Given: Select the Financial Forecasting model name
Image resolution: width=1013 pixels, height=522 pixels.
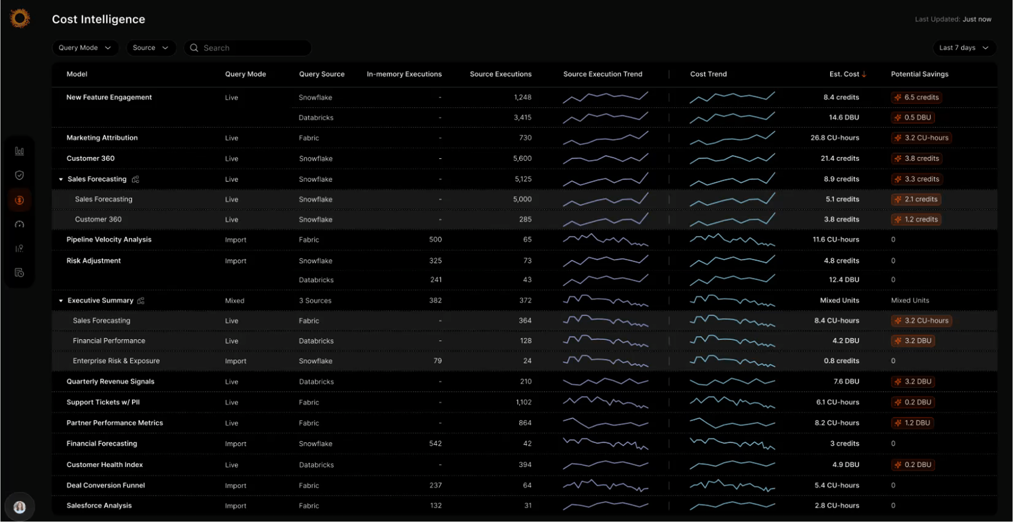Looking at the screenshot, I should click(x=101, y=444).
